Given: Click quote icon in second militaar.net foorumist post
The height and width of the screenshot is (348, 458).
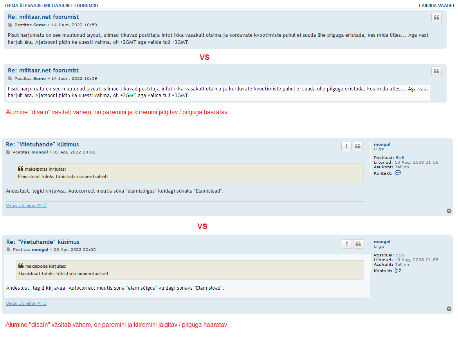Looking at the screenshot, I should 436,71.
